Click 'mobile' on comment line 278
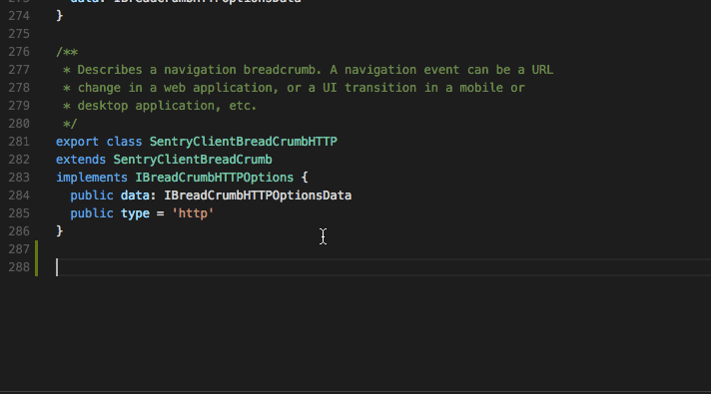Image resolution: width=711 pixels, height=394 pixels. click(481, 88)
